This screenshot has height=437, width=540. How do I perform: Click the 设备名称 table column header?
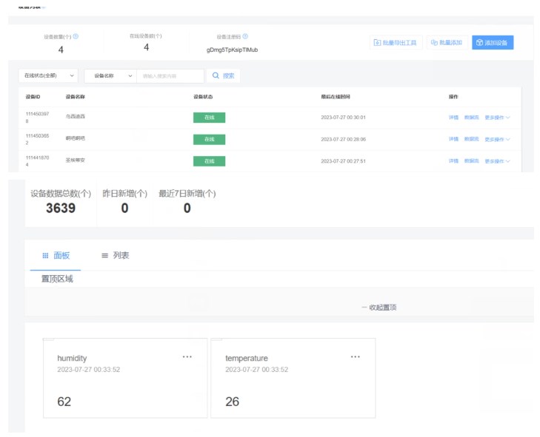pyautogui.click(x=75, y=97)
